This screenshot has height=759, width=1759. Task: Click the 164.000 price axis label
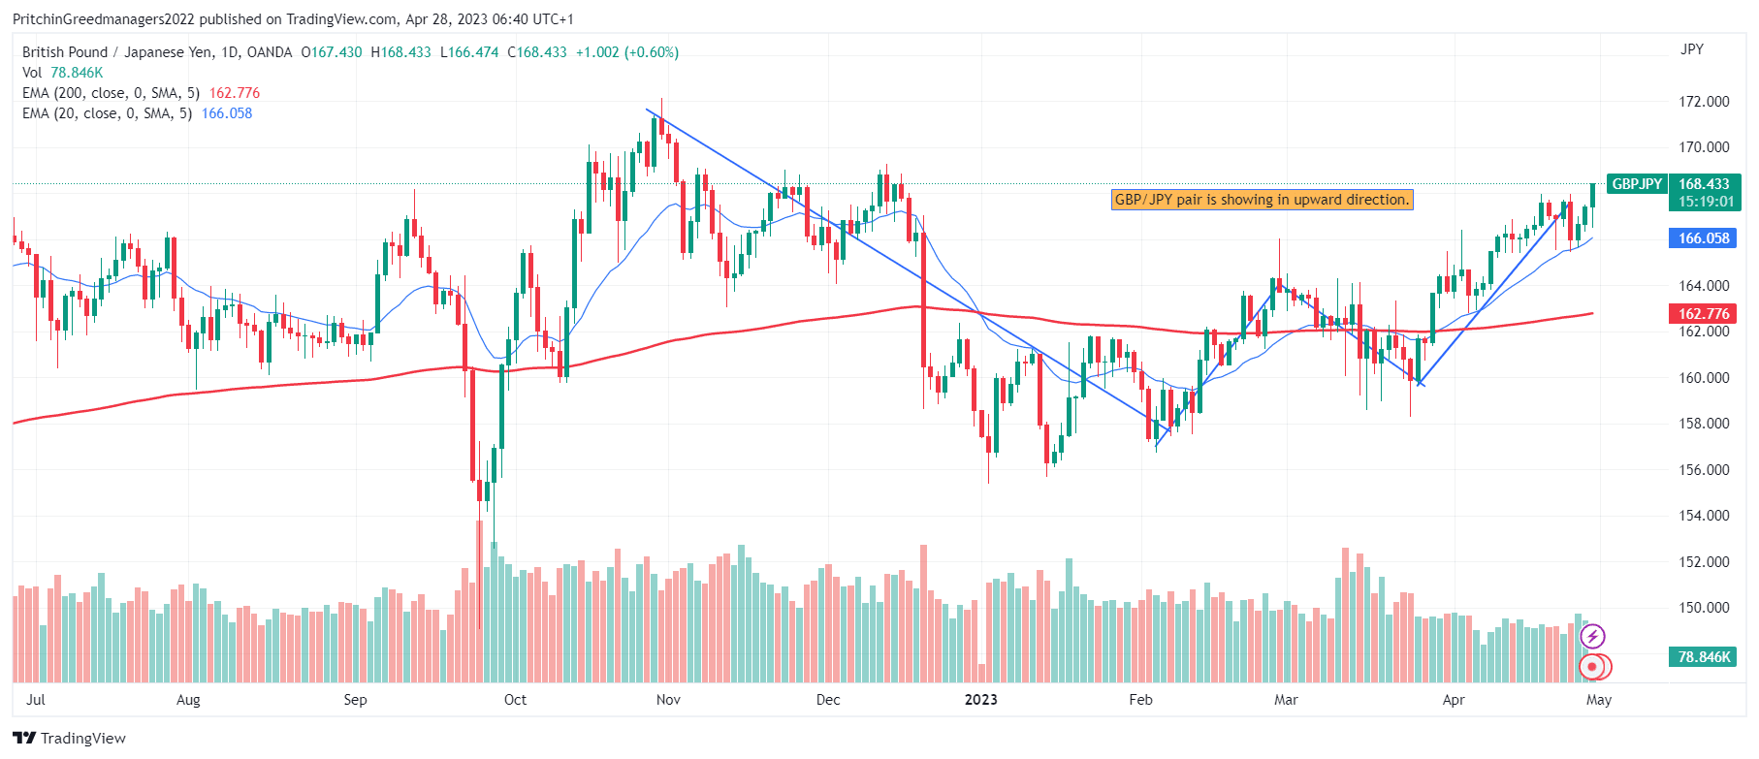[x=1704, y=286]
